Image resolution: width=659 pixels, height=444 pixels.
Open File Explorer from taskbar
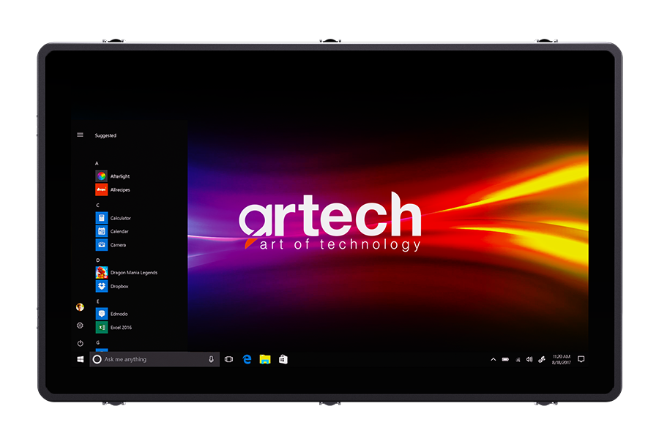tap(265, 359)
